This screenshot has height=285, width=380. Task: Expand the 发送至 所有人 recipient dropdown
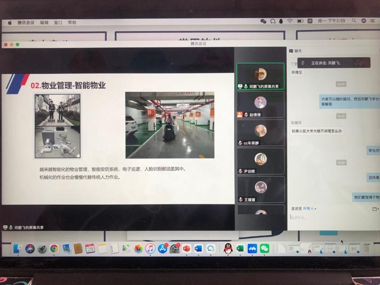[310, 209]
